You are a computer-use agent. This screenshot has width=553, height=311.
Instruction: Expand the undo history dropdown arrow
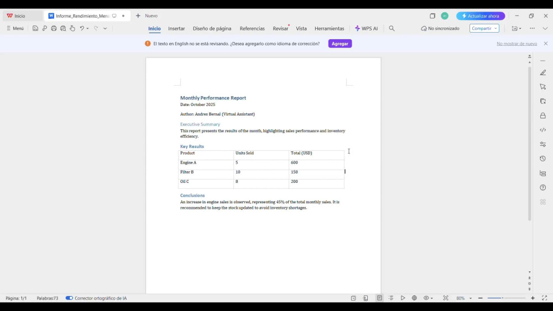click(87, 29)
